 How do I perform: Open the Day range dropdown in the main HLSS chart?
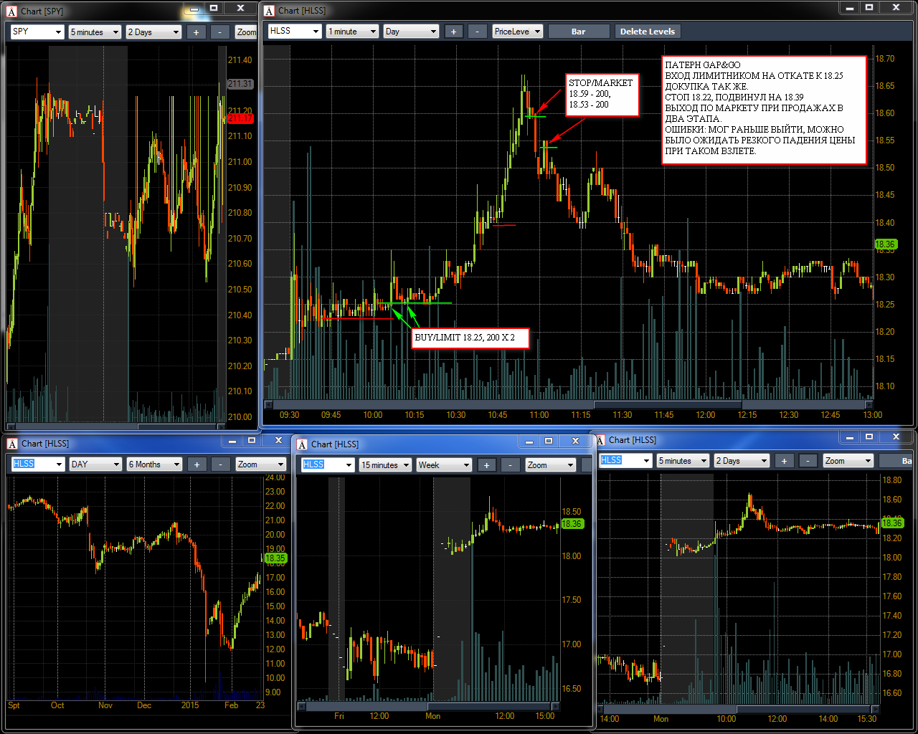tap(411, 31)
